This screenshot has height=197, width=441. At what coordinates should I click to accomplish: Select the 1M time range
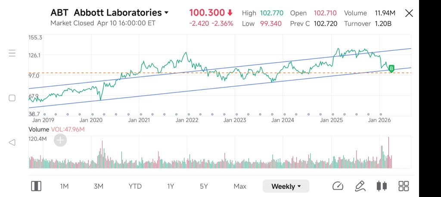[64, 186]
